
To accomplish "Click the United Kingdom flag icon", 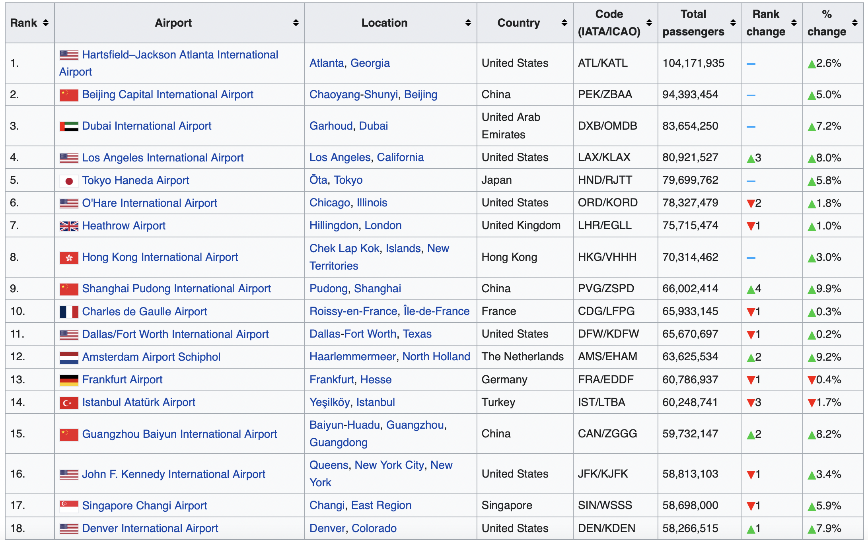I will (x=69, y=226).
